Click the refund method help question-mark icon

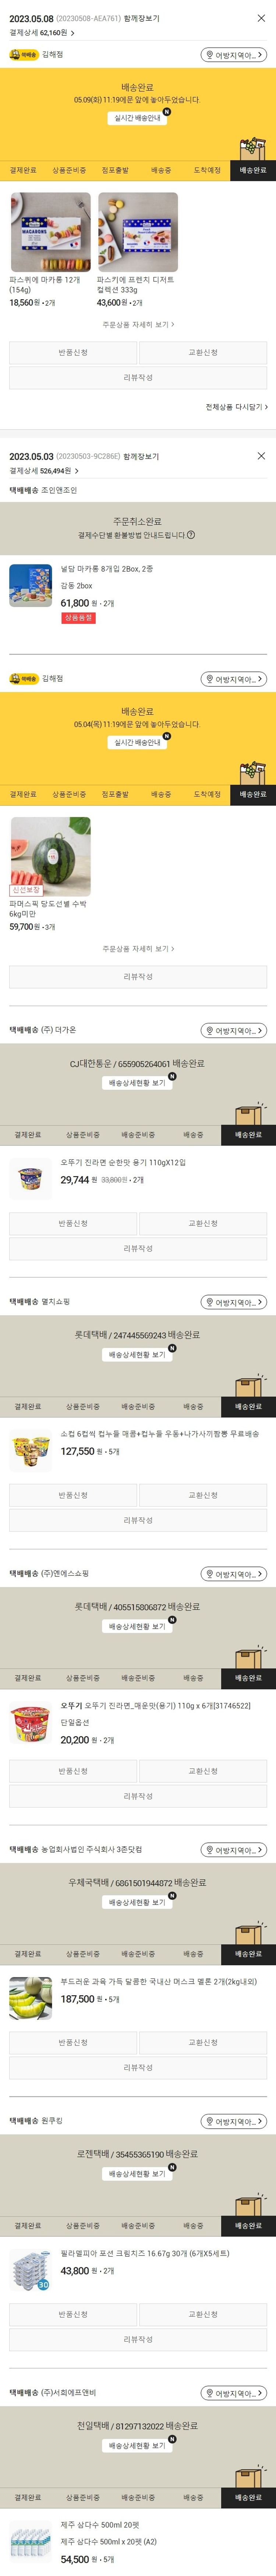(x=191, y=535)
